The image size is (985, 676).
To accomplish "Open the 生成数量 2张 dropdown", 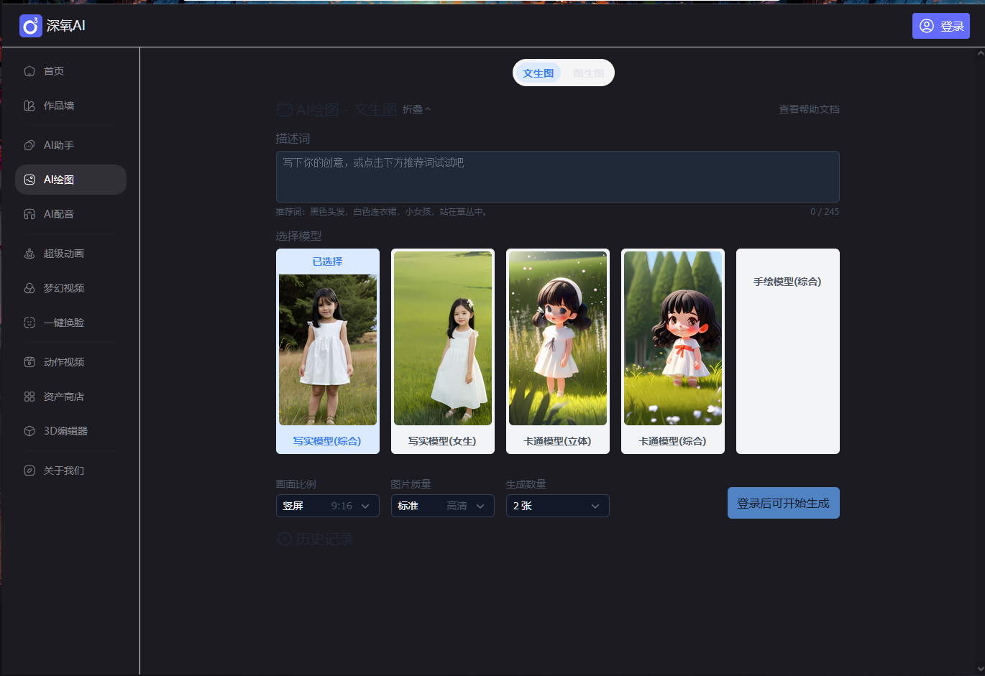I will tap(557, 506).
